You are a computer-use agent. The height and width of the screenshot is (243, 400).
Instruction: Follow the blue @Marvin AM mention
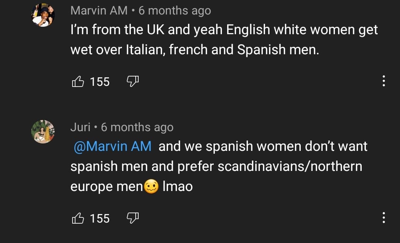click(x=113, y=146)
